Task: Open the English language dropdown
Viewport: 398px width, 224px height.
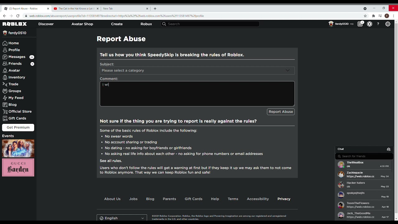Action: (x=122, y=218)
